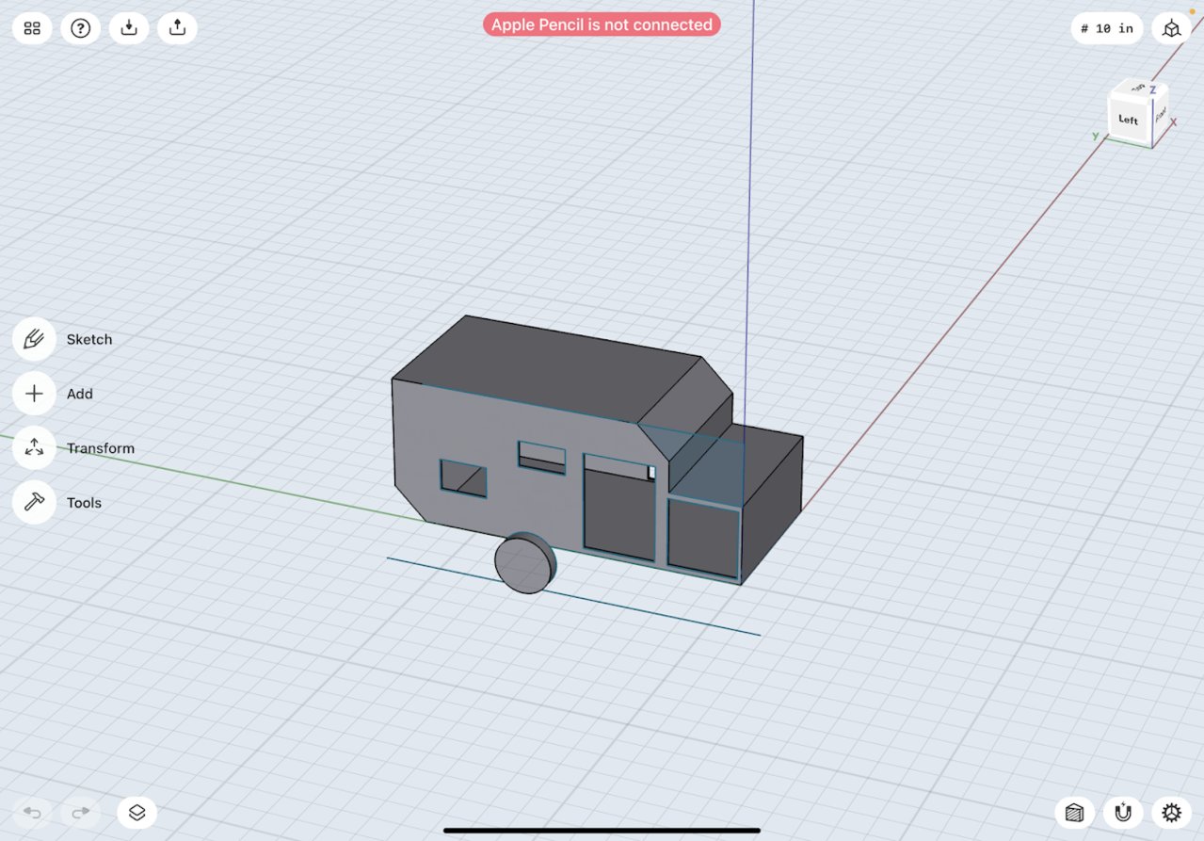Click the Transform label
This screenshot has height=841, width=1204.
[101, 448]
